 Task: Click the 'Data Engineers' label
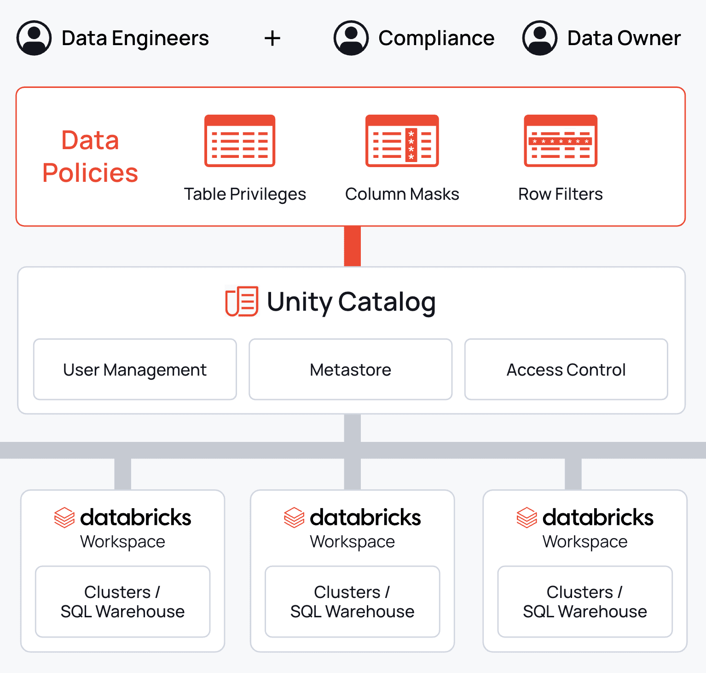point(135,39)
